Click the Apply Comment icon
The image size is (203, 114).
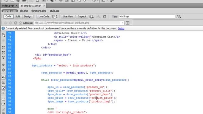(3, 99)
